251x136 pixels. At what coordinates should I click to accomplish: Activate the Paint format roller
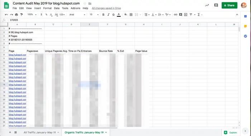point(22,15)
